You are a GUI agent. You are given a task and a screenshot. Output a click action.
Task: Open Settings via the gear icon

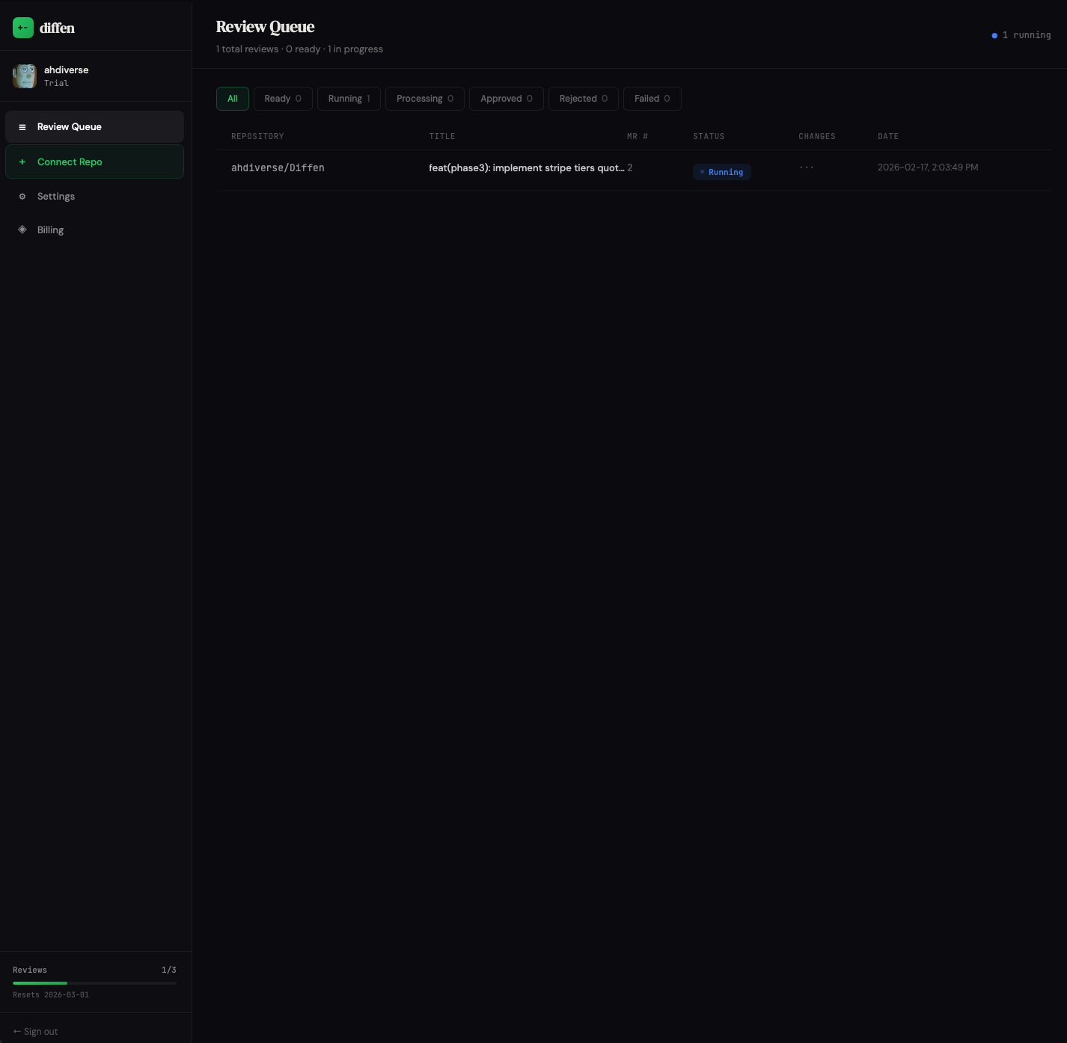[22, 196]
